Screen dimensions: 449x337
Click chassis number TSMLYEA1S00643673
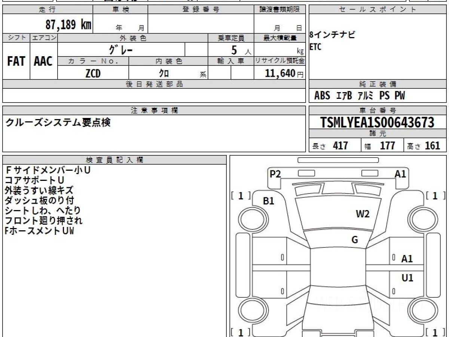click(377, 122)
